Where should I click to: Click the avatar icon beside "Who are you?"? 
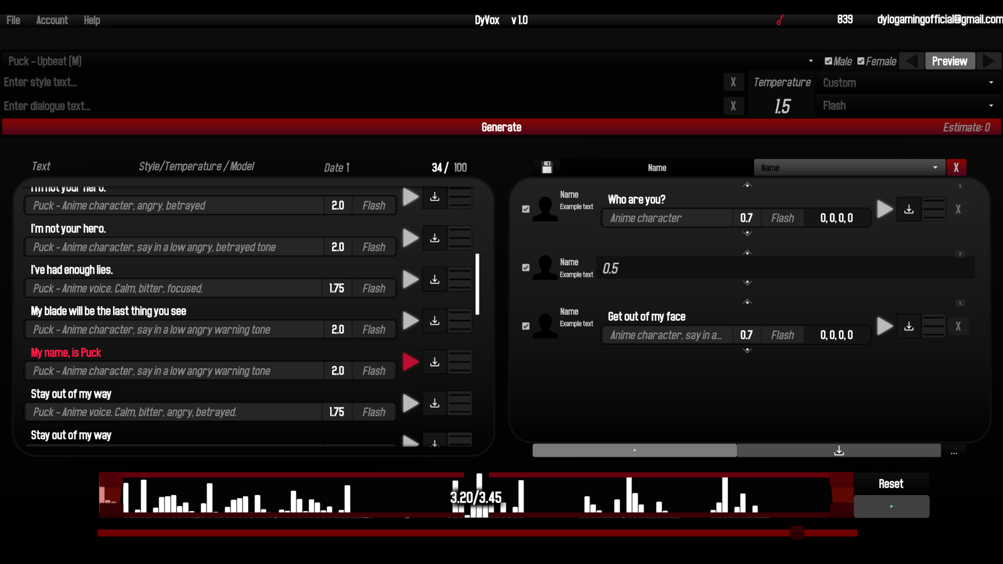545,209
